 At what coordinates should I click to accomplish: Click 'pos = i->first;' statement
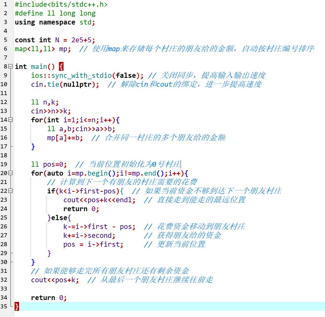coord(93,245)
